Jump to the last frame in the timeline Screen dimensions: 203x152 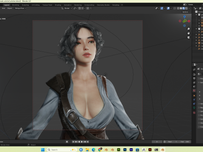coord(88,142)
